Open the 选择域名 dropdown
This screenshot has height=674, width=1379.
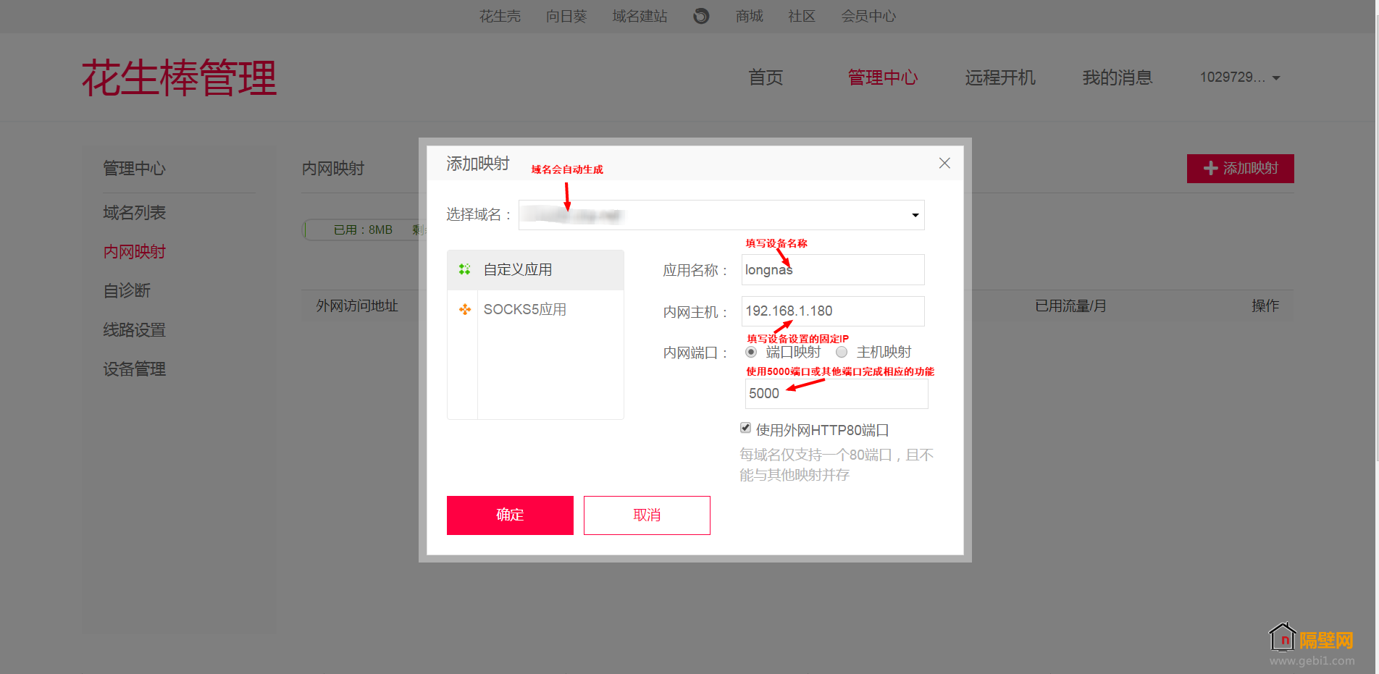click(x=721, y=215)
